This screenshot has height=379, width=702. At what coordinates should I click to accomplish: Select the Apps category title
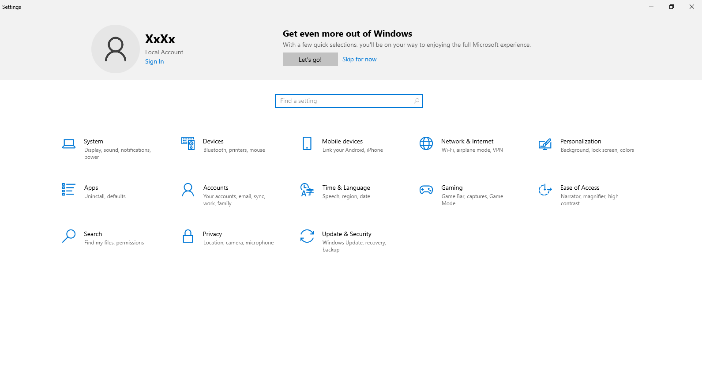[91, 188]
